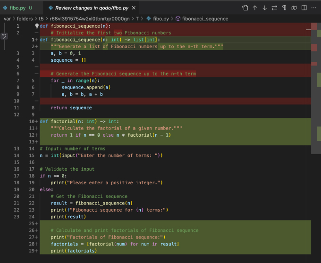
Task: Click the modified line number 10+ in the gutter
Action: 34,122
